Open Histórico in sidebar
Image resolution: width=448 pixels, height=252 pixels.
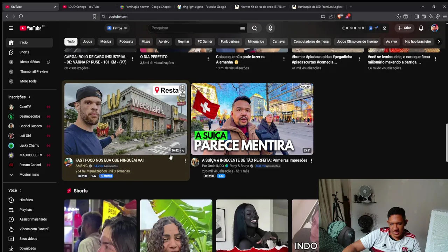click(x=29, y=200)
